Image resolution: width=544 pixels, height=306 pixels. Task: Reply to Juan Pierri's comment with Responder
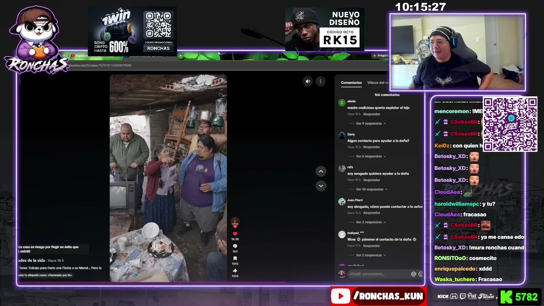(372, 213)
